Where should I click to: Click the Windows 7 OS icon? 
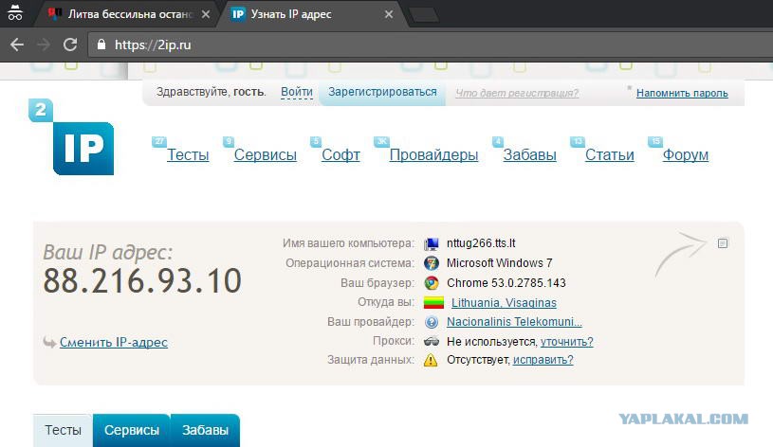click(x=432, y=263)
